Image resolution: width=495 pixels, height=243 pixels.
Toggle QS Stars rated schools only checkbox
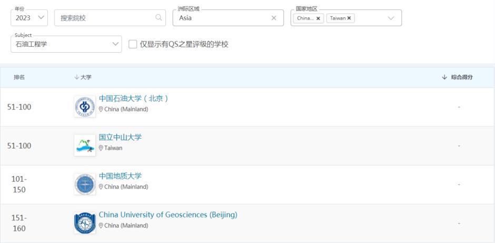(x=133, y=44)
